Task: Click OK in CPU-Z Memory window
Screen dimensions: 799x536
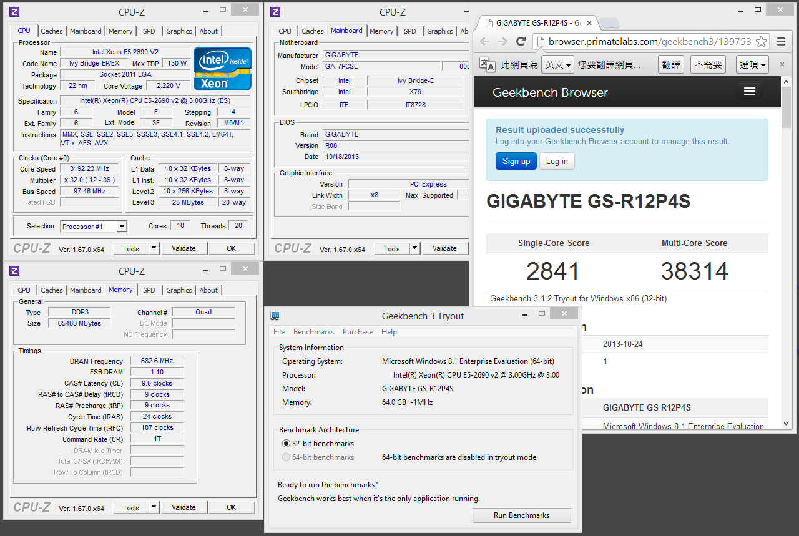Action: (x=232, y=507)
